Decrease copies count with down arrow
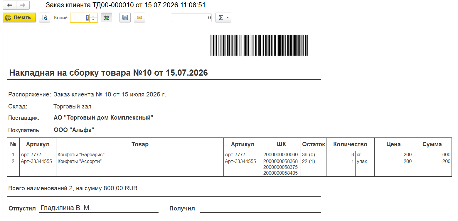458x221 pixels. pyautogui.click(x=93, y=20)
